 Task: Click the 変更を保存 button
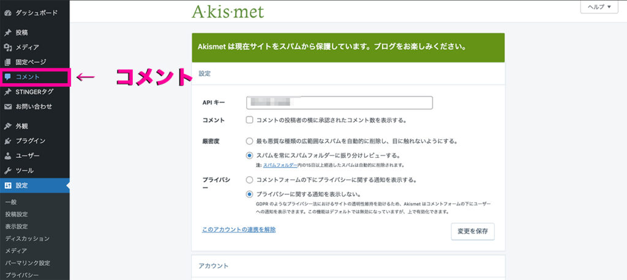click(x=473, y=231)
